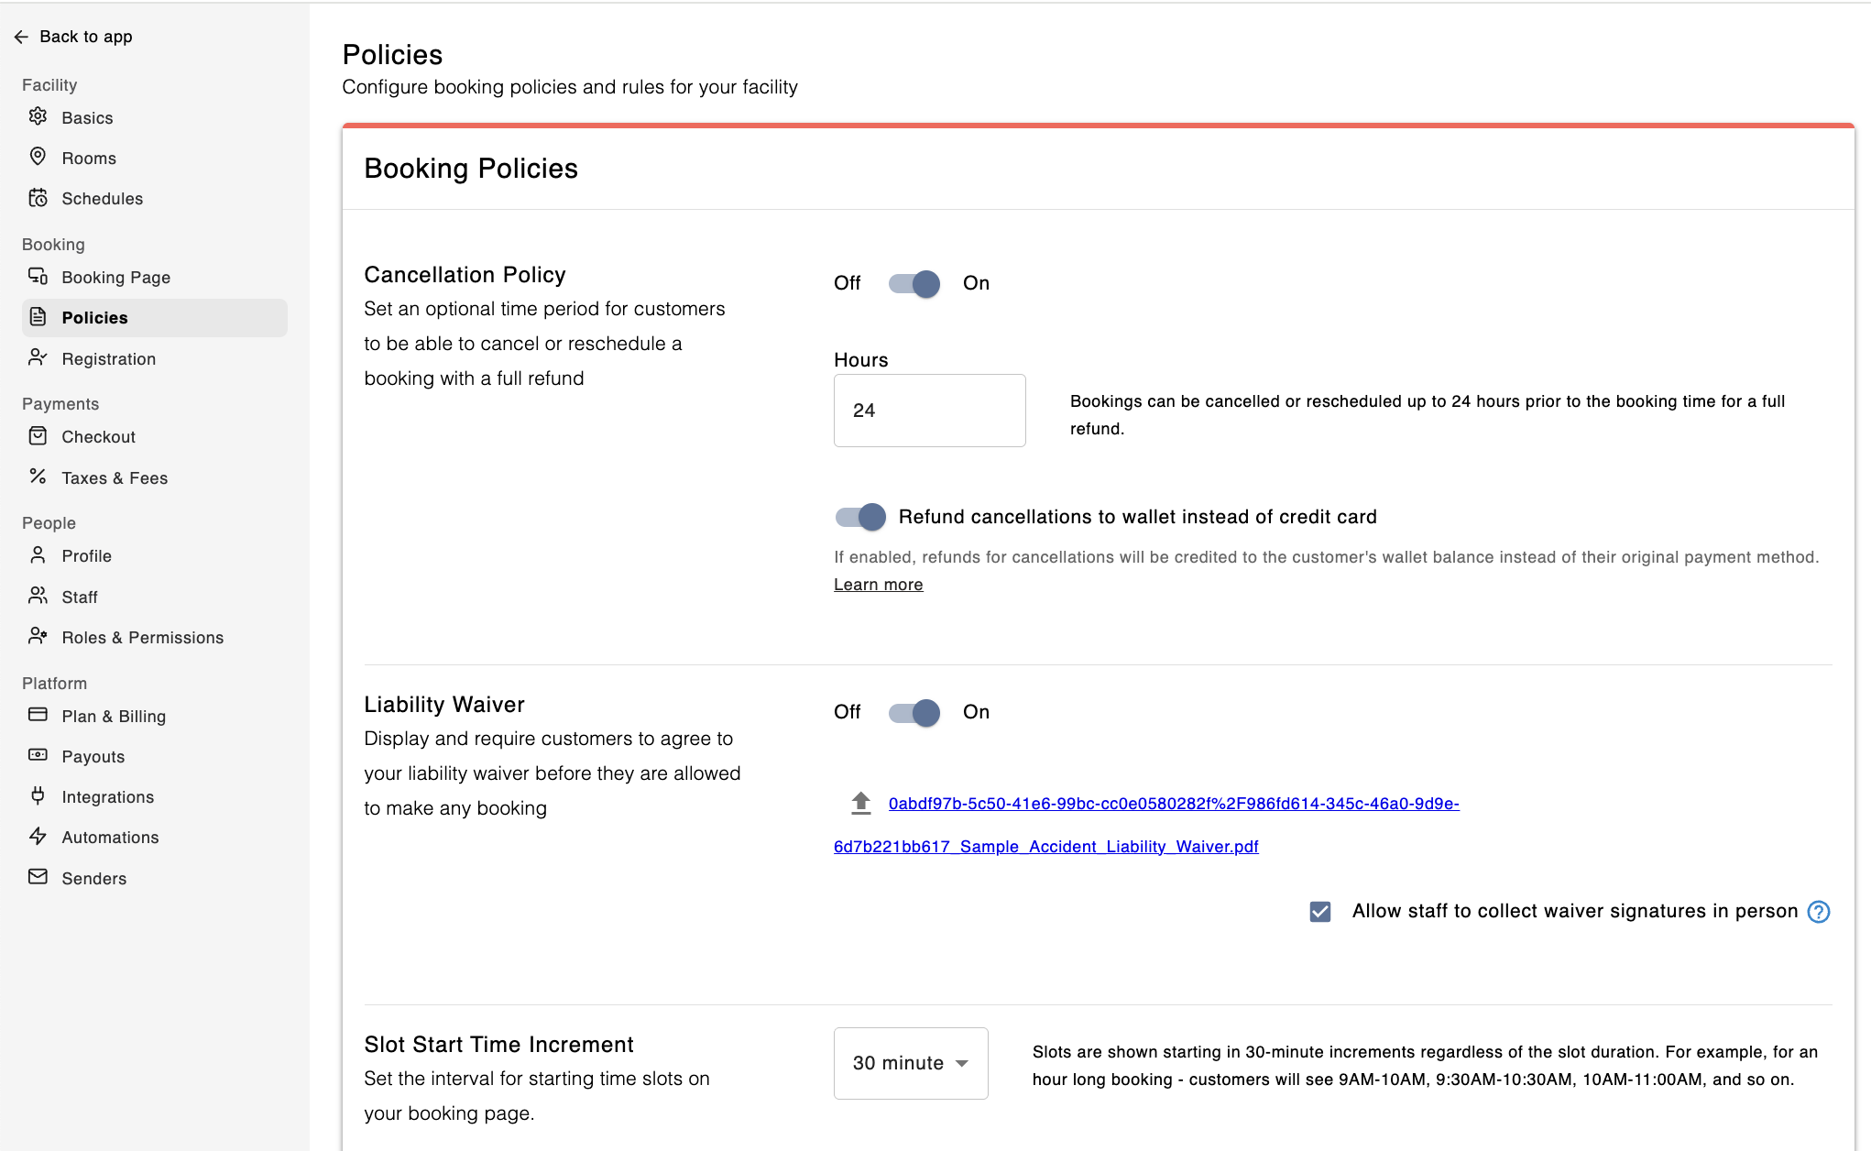Image resolution: width=1871 pixels, height=1151 pixels.
Task: Click the Automations lightning bolt icon
Action: pyautogui.click(x=38, y=837)
